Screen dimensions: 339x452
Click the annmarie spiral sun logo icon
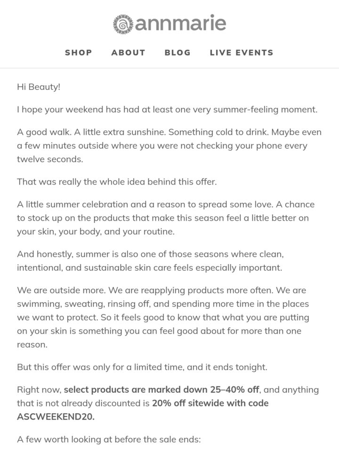123,24
